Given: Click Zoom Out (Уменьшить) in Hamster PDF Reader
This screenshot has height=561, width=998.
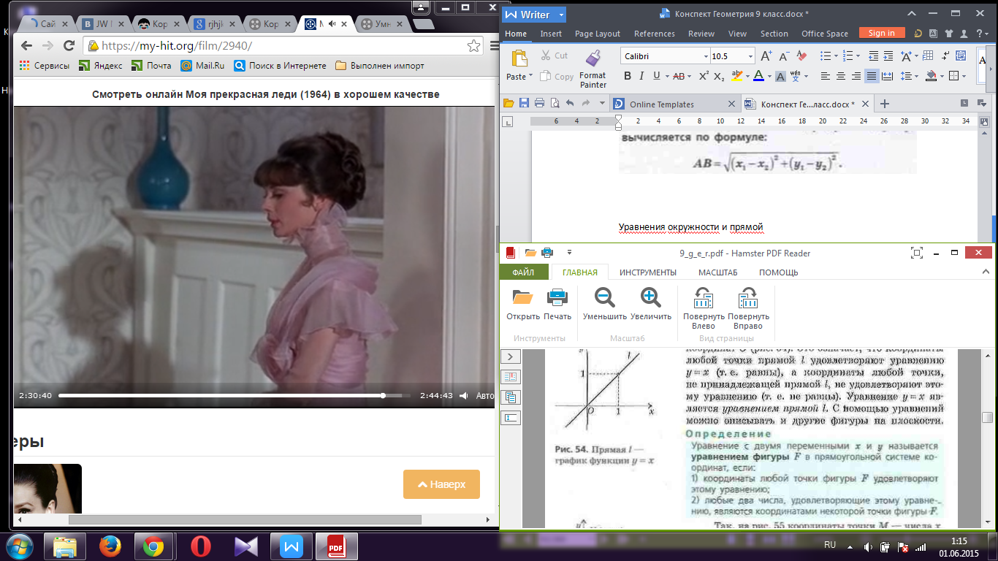Looking at the screenshot, I should pos(605,304).
